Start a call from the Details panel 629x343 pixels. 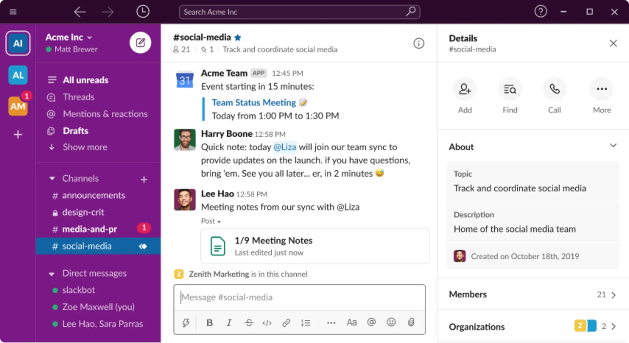554,89
